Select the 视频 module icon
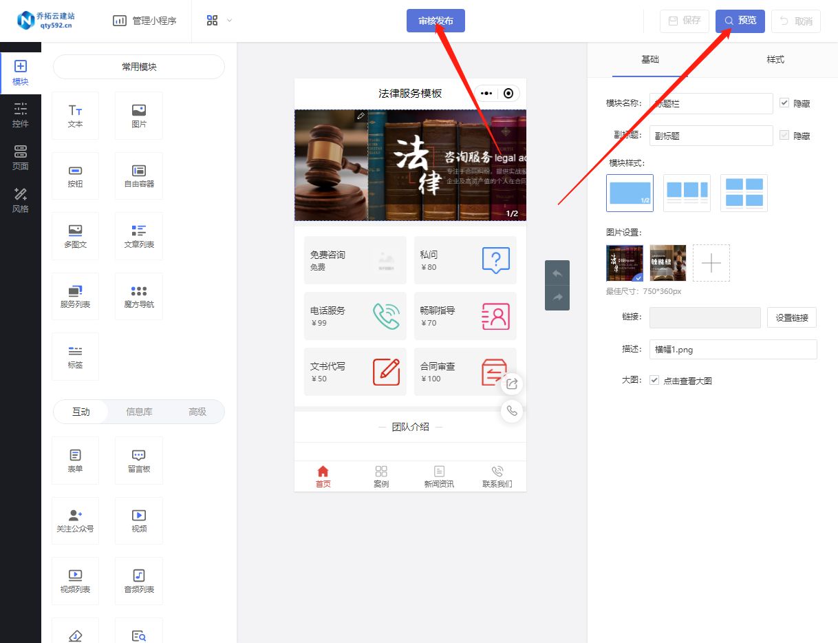The height and width of the screenshot is (643, 838). (138, 520)
